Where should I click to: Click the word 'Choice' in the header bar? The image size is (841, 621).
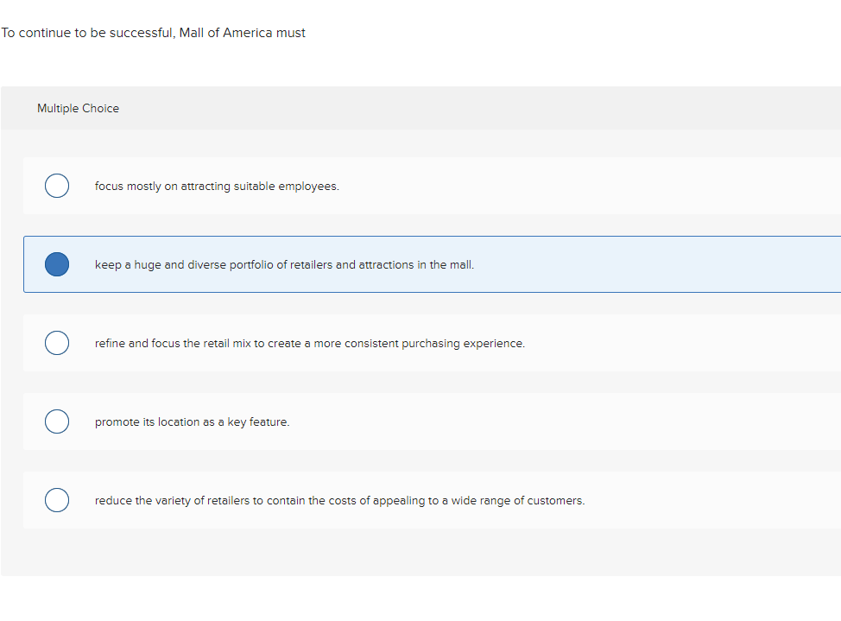pos(101,108)
